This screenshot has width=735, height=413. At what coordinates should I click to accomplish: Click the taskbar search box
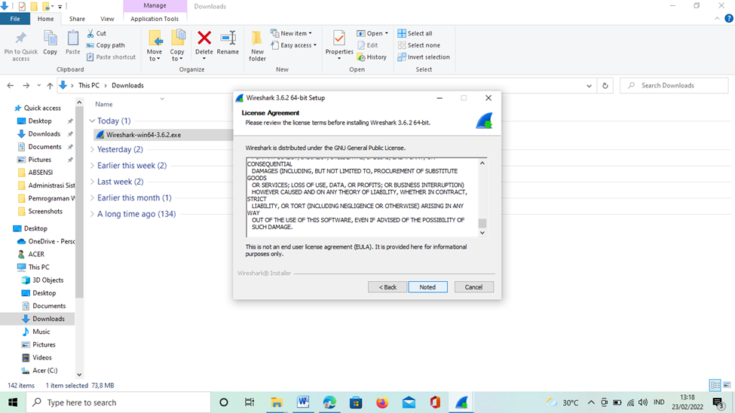pyautogui.click(x=118, y=402)
